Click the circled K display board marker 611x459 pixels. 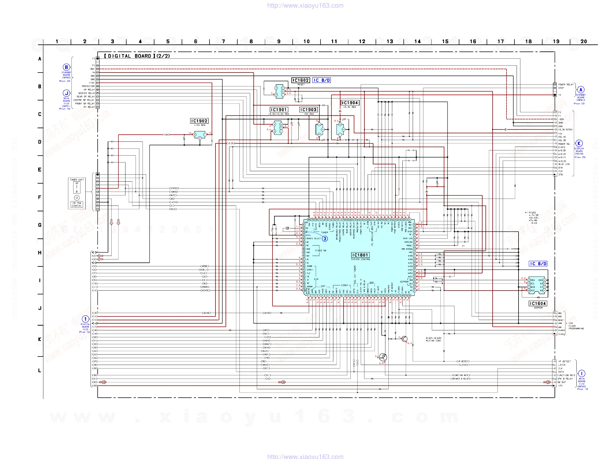tap(579, 143)
